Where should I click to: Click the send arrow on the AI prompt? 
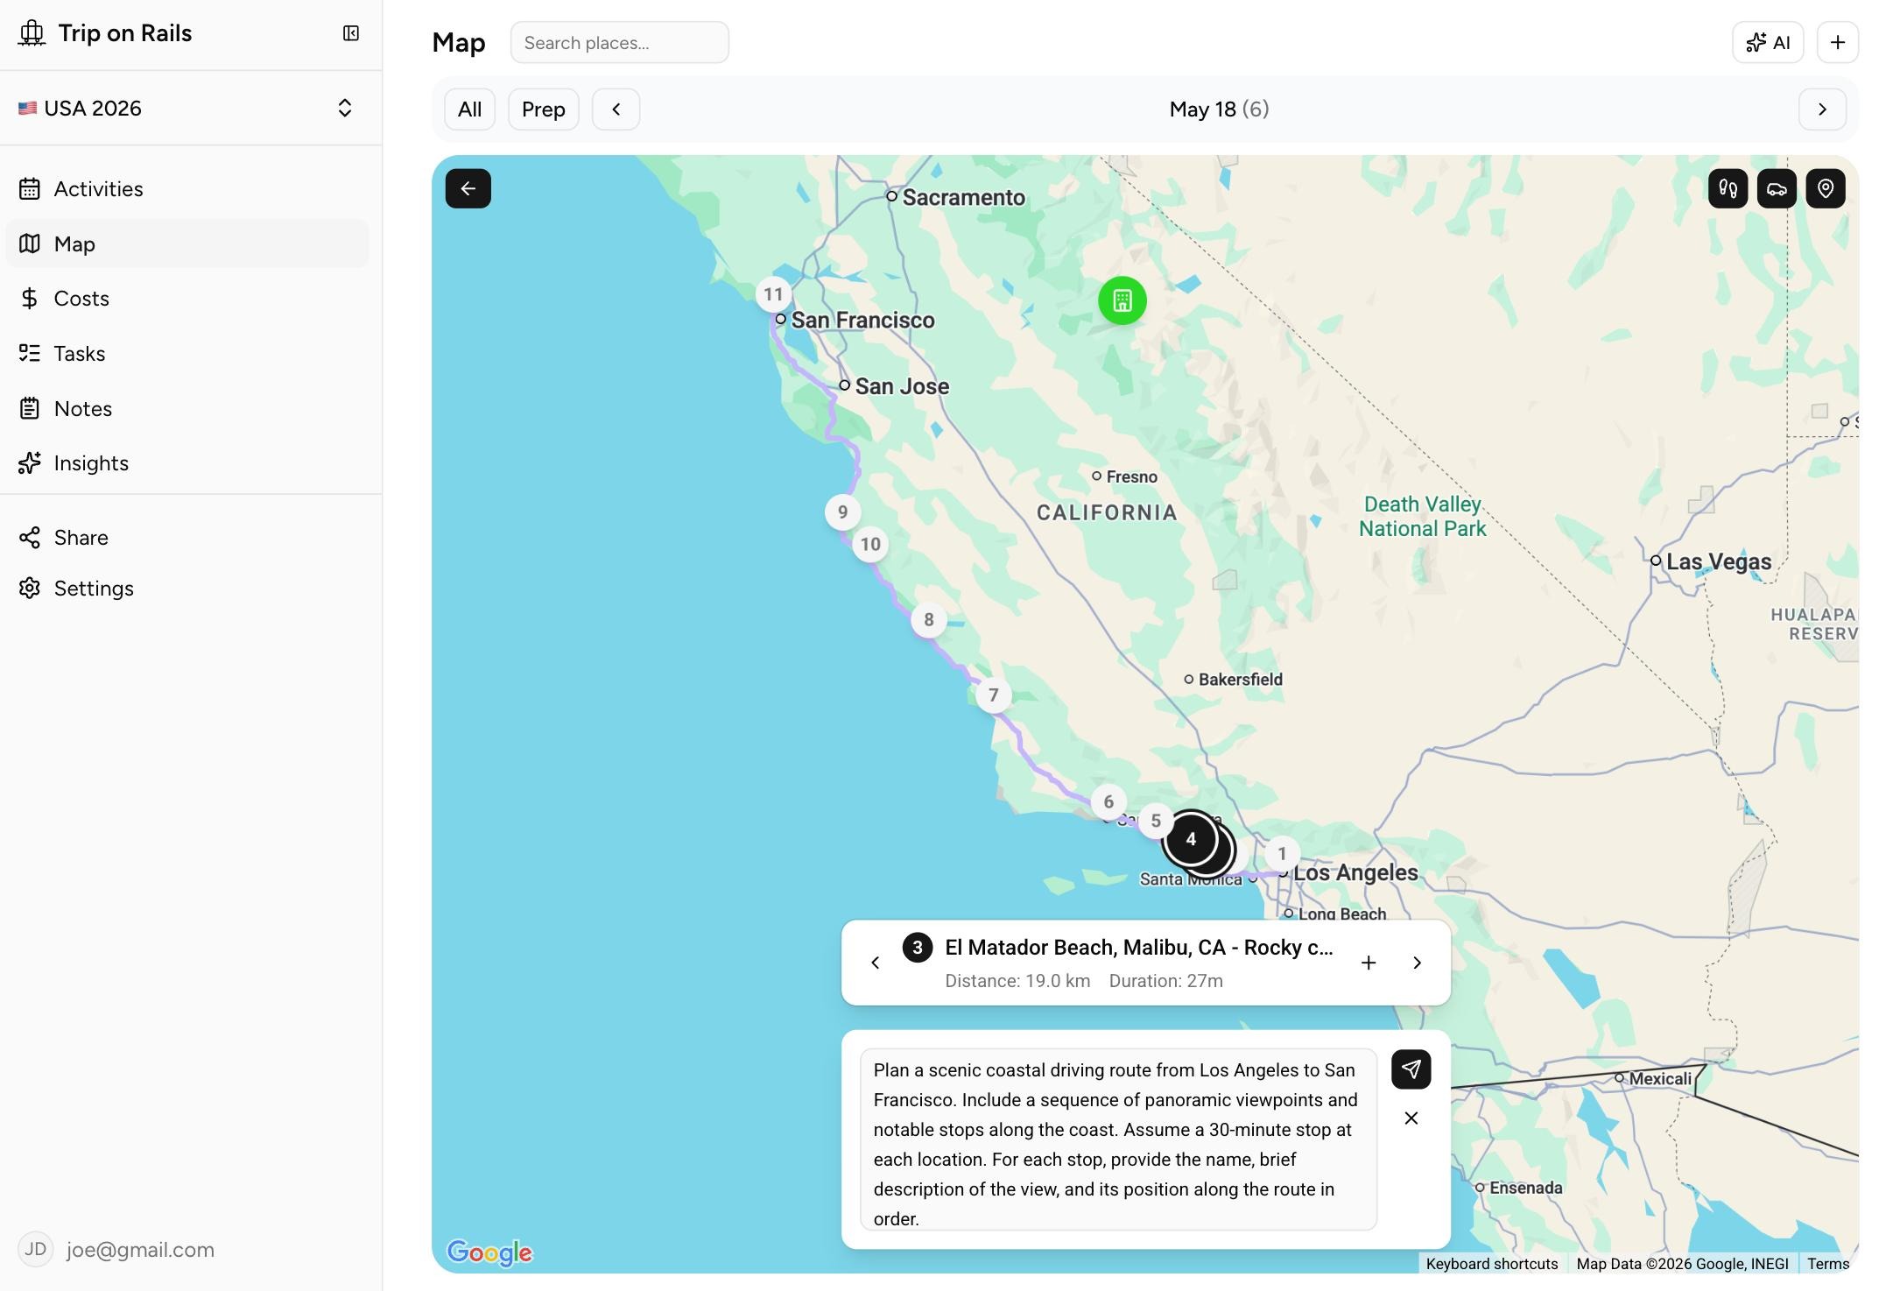(1410, 1069)
